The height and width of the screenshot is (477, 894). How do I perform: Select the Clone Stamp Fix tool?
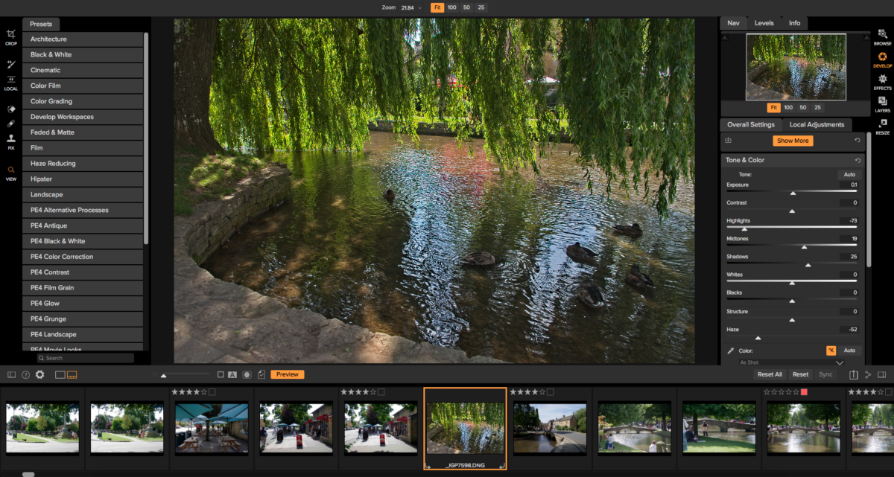(x=10, y=141)
